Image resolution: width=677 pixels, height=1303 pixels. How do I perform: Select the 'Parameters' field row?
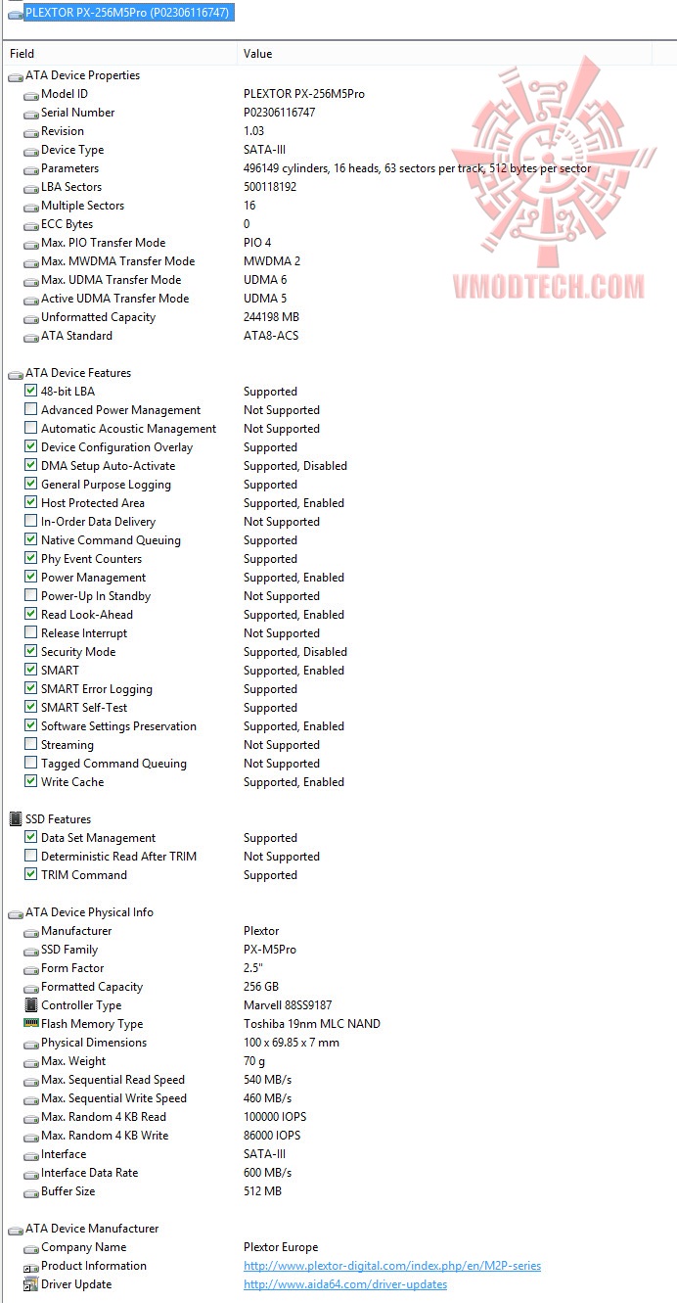tap(338, 168)
